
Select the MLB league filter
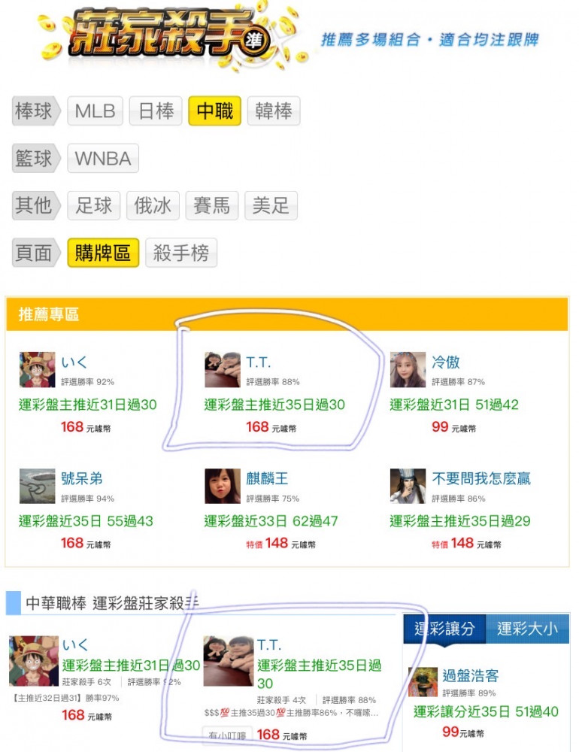[95, 111]
